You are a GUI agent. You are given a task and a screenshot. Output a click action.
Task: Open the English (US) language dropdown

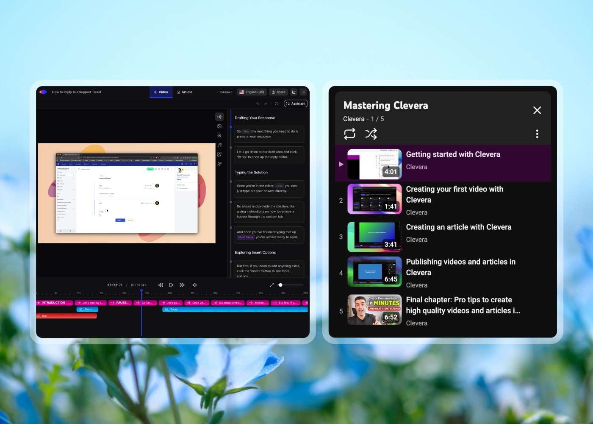[252, 92]
